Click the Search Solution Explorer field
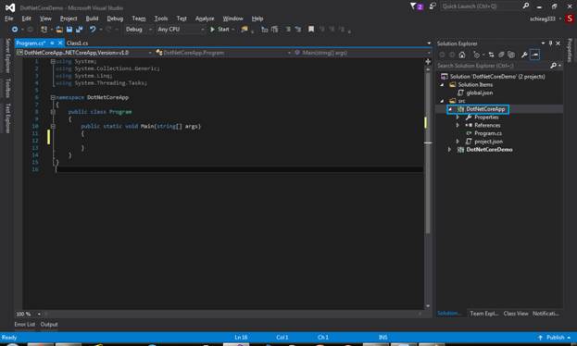Screen dimensions: 577x346 click(x=493, y=66)
